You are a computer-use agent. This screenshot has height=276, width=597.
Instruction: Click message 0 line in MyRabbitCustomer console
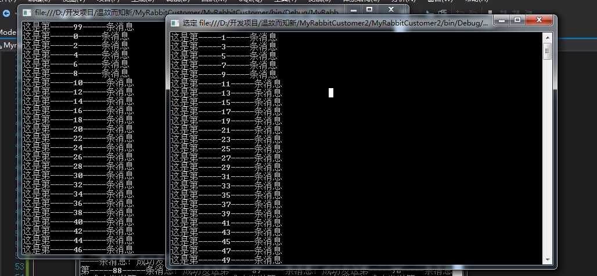click(75, 37)
